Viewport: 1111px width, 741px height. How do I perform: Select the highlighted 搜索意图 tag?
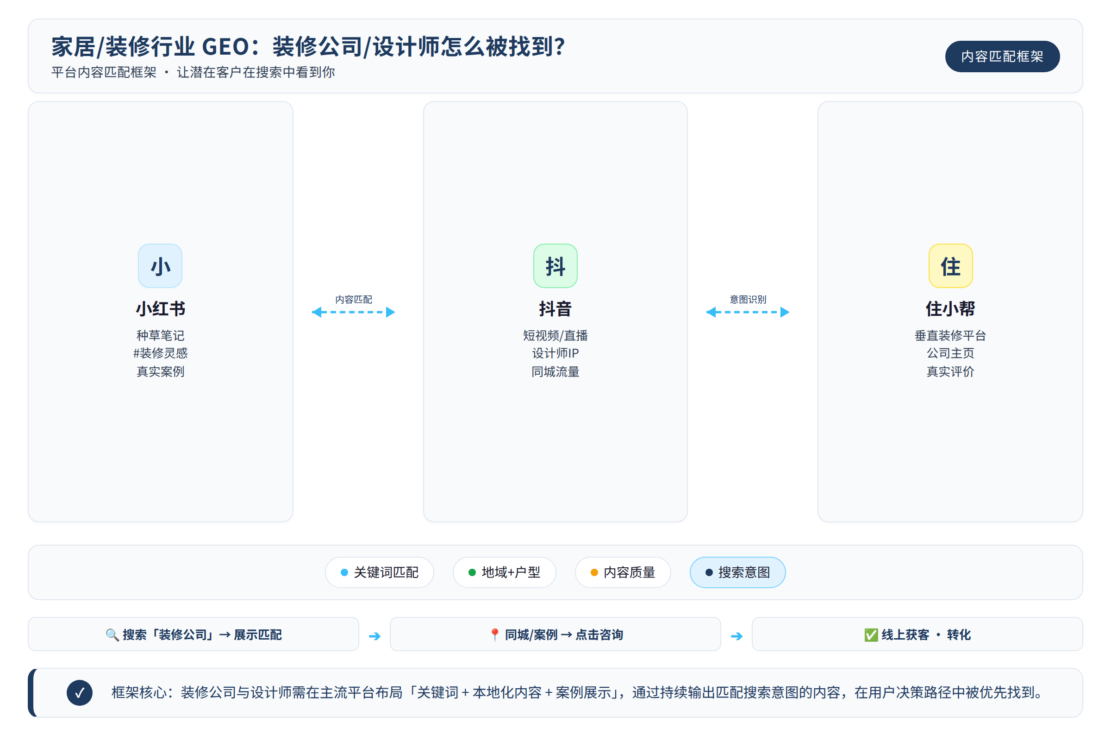click(738, 572)
